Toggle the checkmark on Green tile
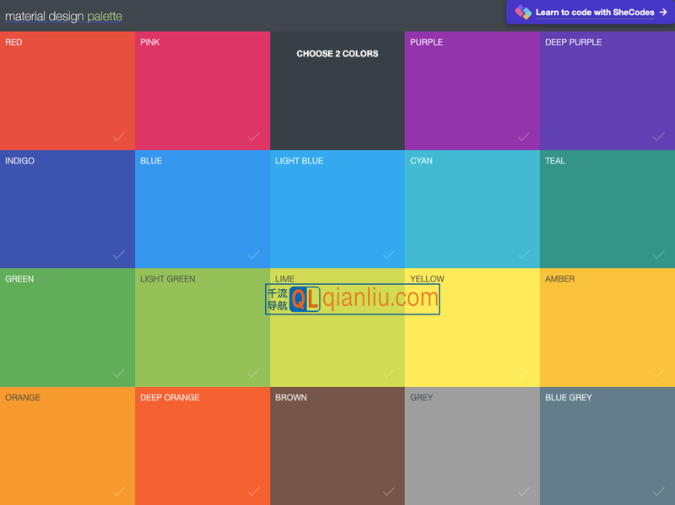The height and width of the screenshot is (505, 675). (119, 373)
